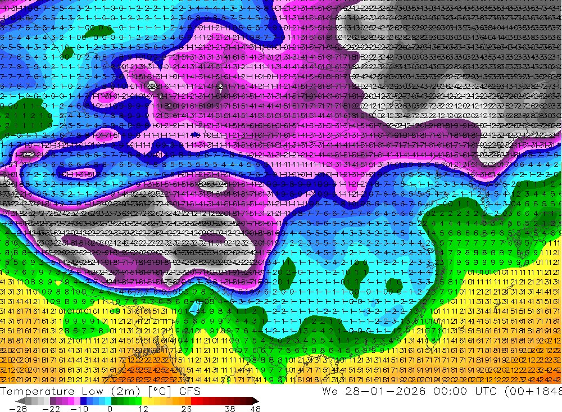This screenshot has width=562, height=412.
Task: Click the '38' label on the color scale
Action: [x=230, y=409]
